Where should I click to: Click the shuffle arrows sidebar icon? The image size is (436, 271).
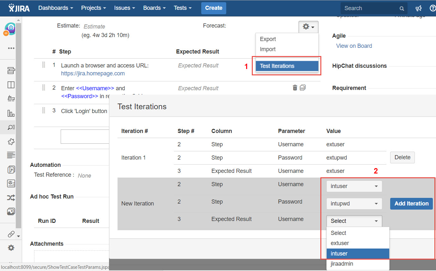pyautogui.click(x=11, y=198)
